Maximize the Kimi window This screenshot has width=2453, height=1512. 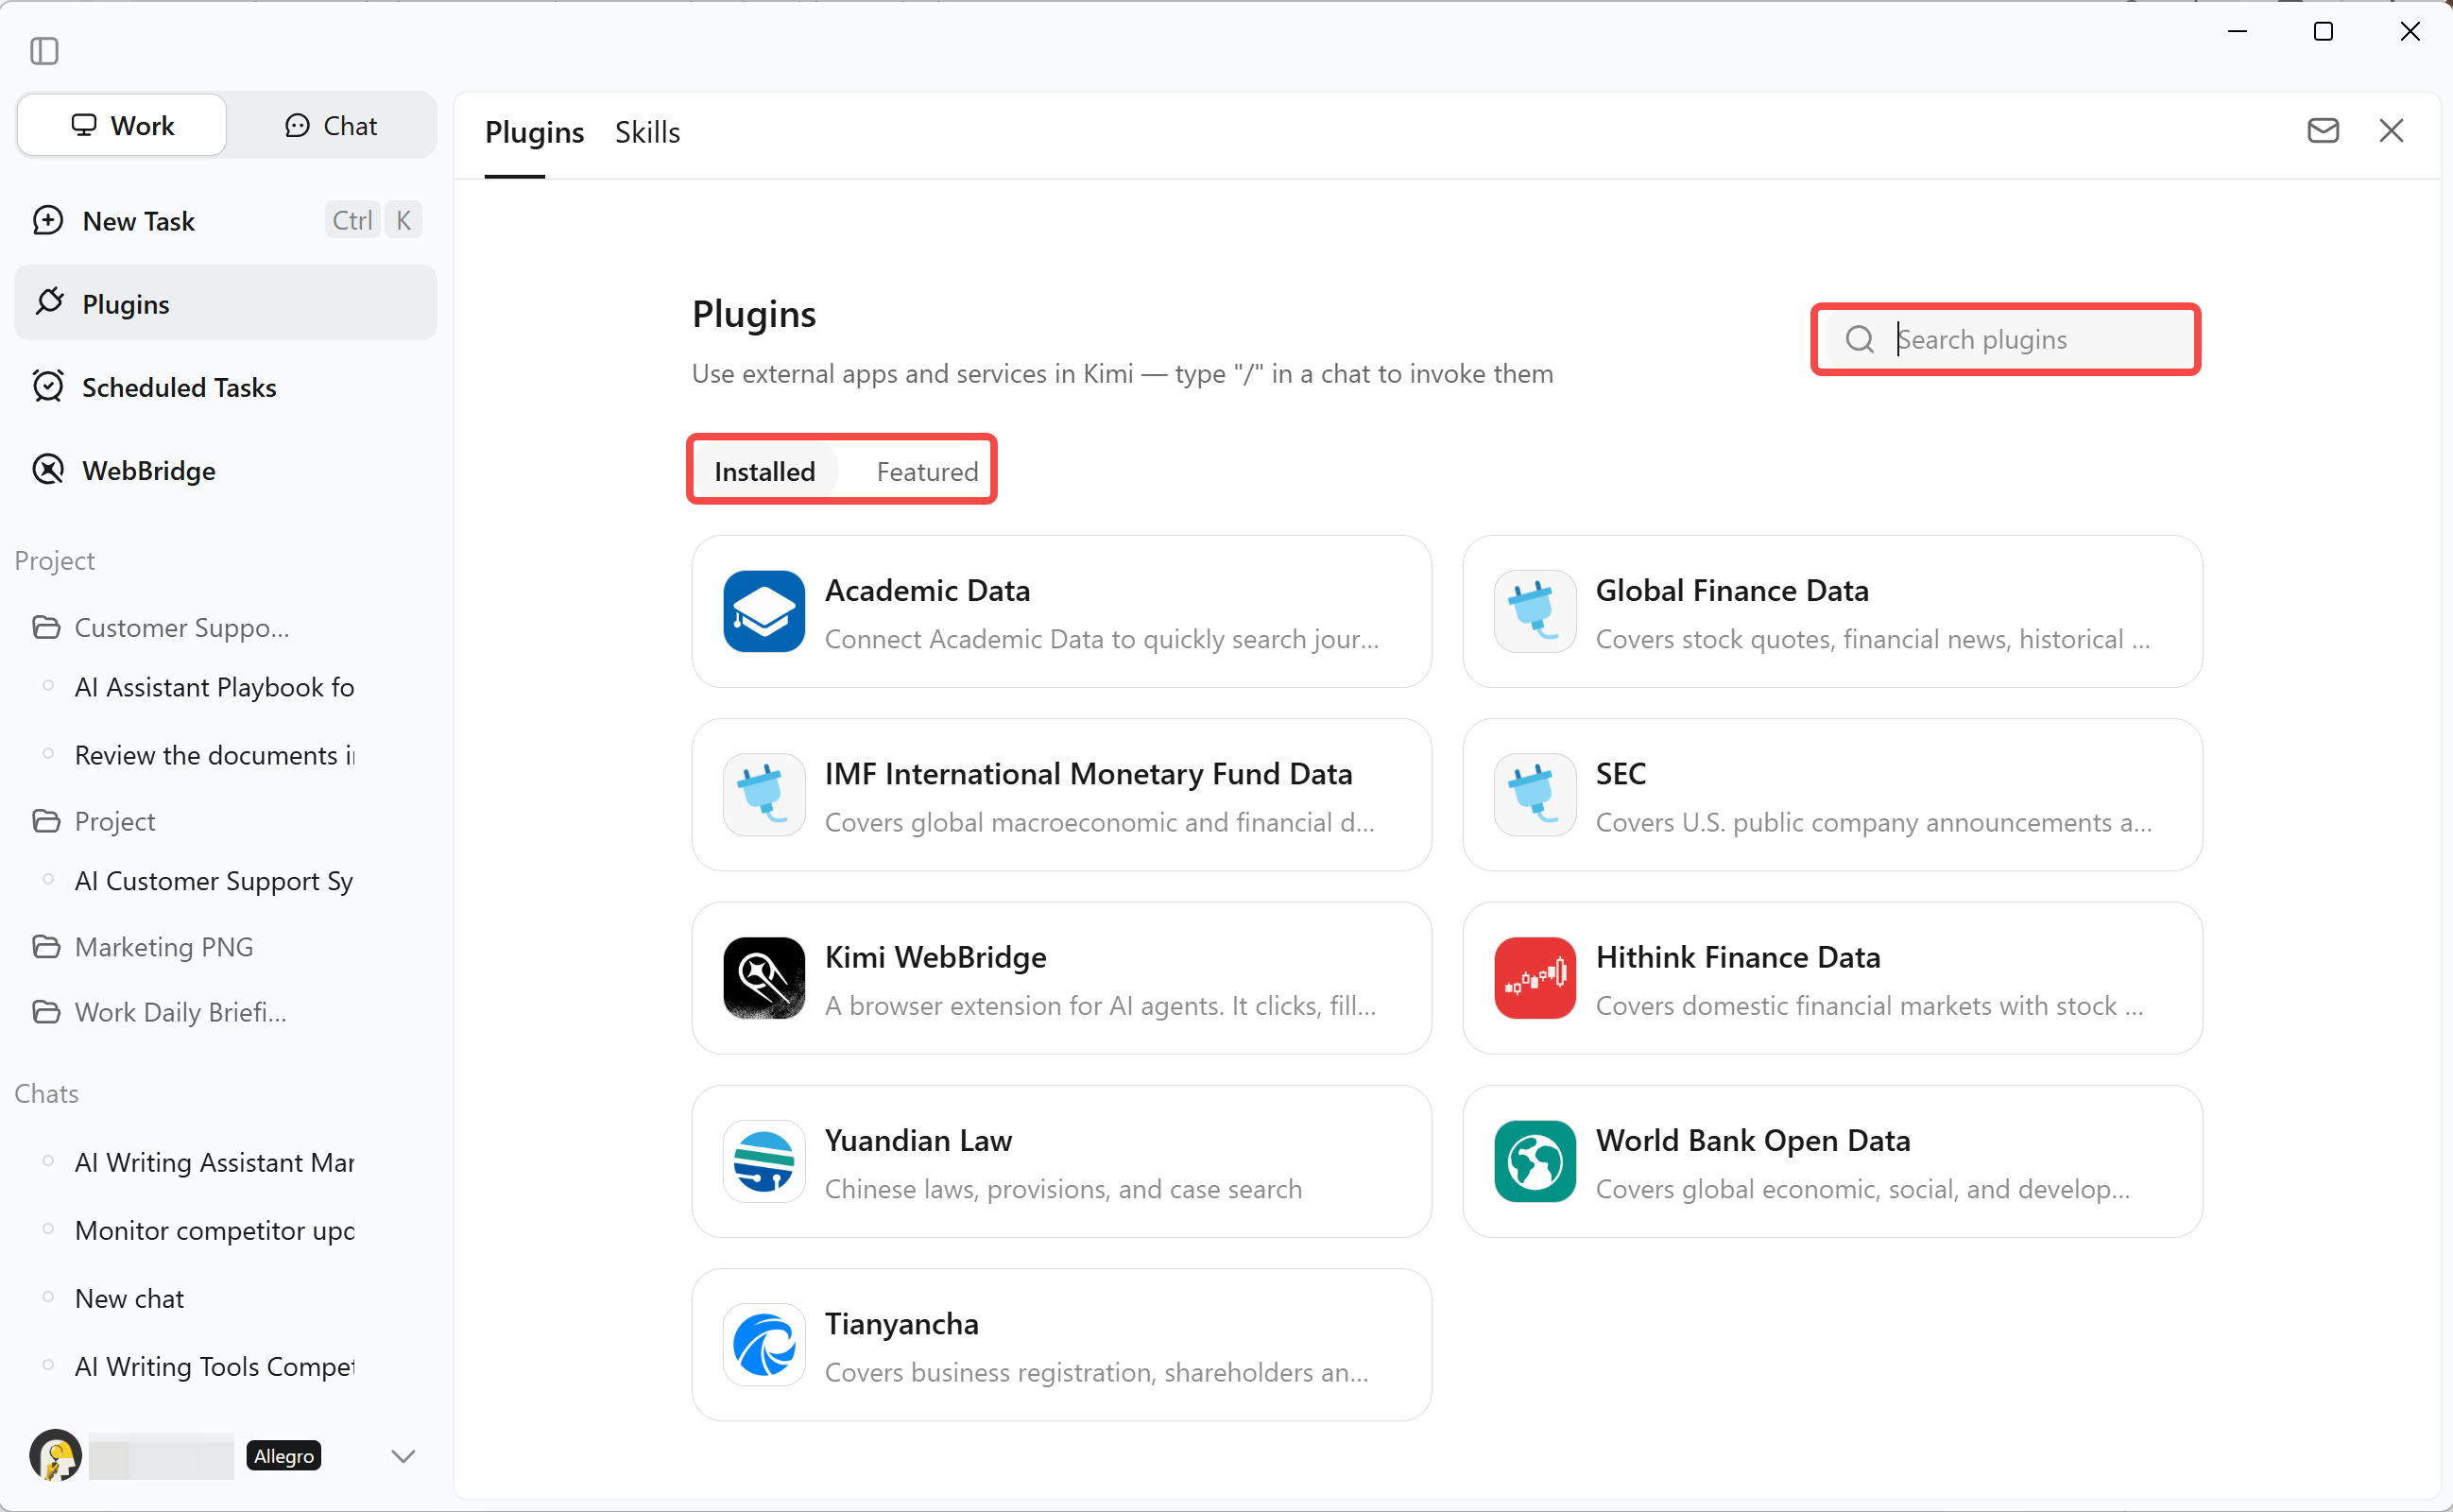(x=2323, y=32)
